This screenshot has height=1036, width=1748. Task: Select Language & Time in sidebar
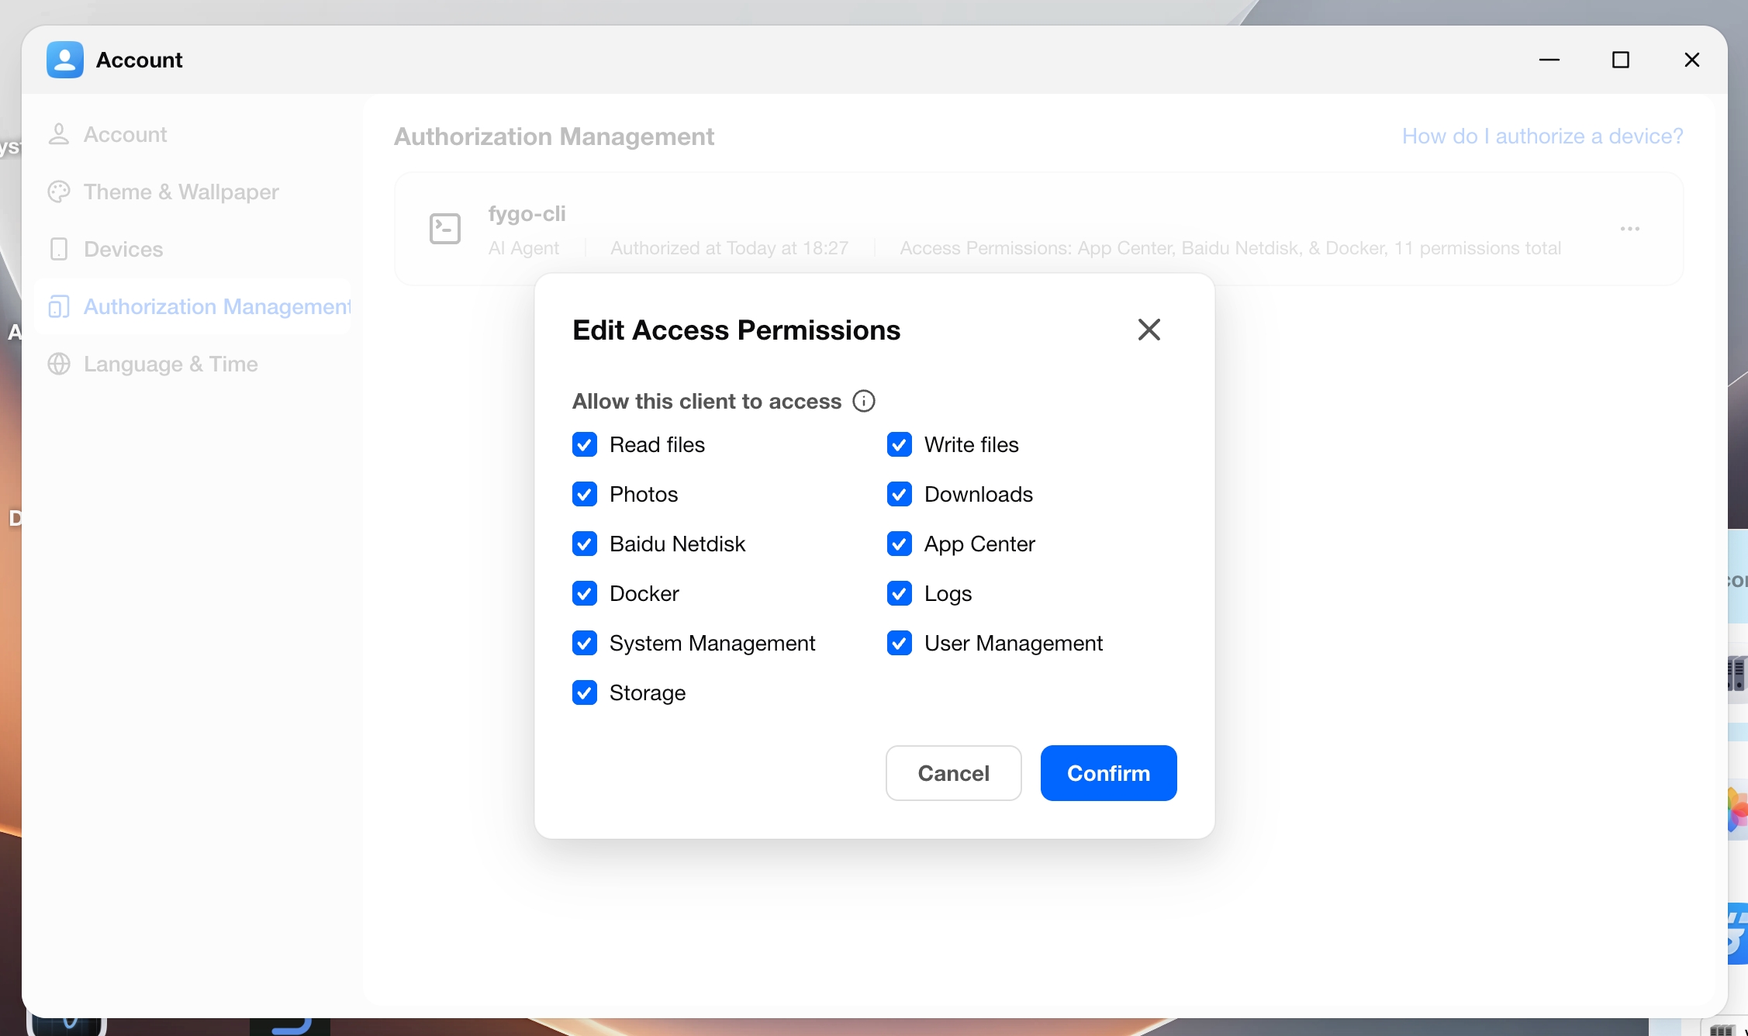(x=193, y=364)
